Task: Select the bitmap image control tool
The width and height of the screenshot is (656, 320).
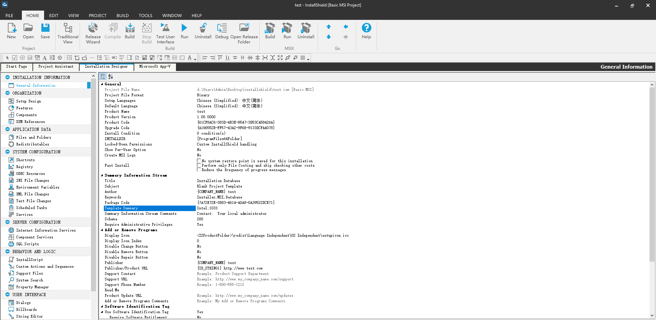Action: coord(69,58)
